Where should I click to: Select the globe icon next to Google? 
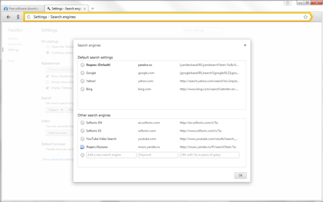(x=82, y=73)
